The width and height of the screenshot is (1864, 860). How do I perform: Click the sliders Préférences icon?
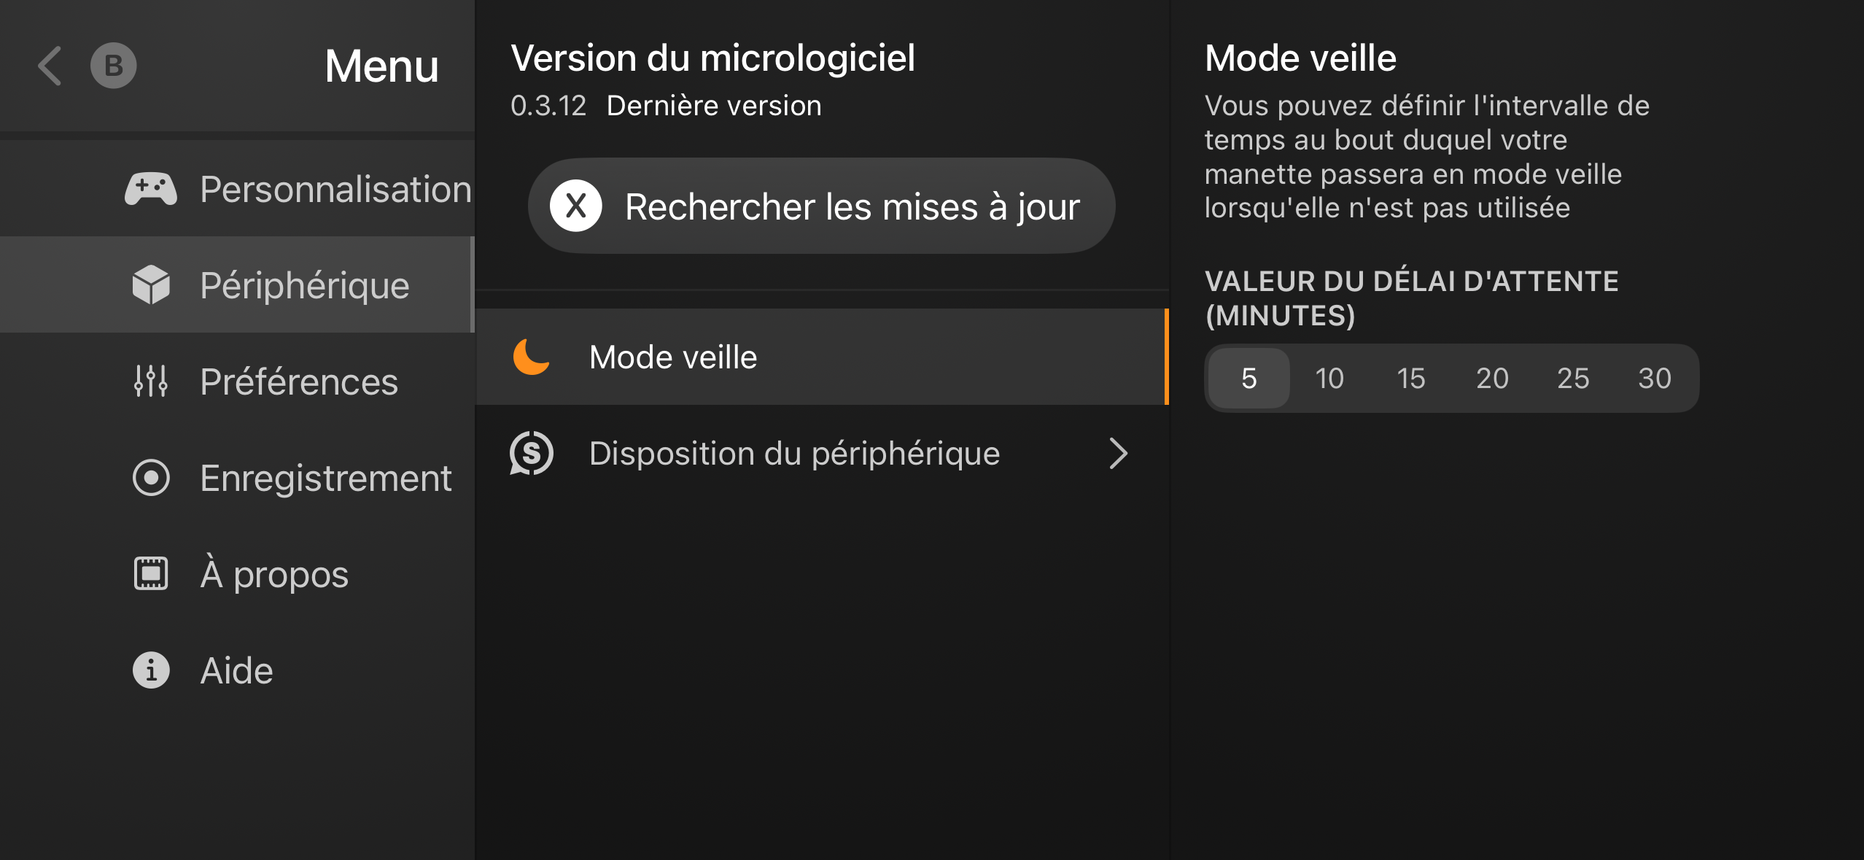[x=151, y=381]
